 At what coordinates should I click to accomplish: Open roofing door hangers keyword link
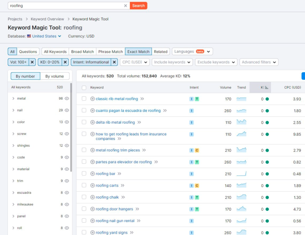tap(114, 209)
